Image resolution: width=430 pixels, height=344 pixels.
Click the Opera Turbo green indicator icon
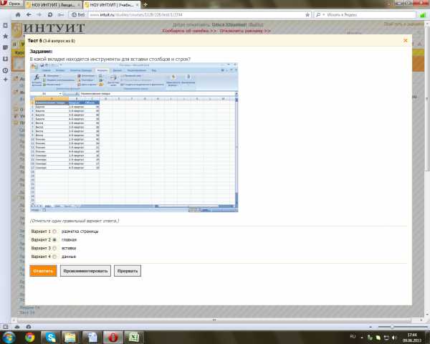point(423,15)
